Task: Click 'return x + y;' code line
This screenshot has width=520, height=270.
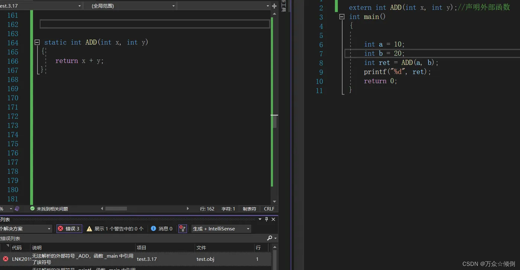Action: tap(79, 61)
